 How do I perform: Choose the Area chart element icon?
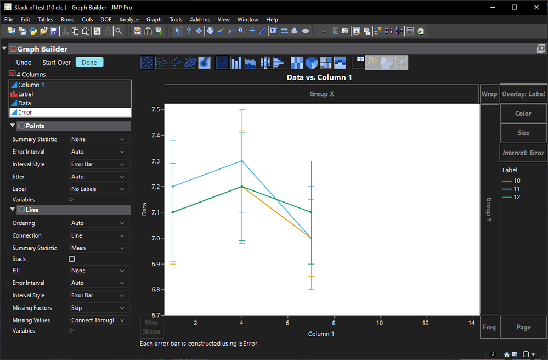coord(250,63)
